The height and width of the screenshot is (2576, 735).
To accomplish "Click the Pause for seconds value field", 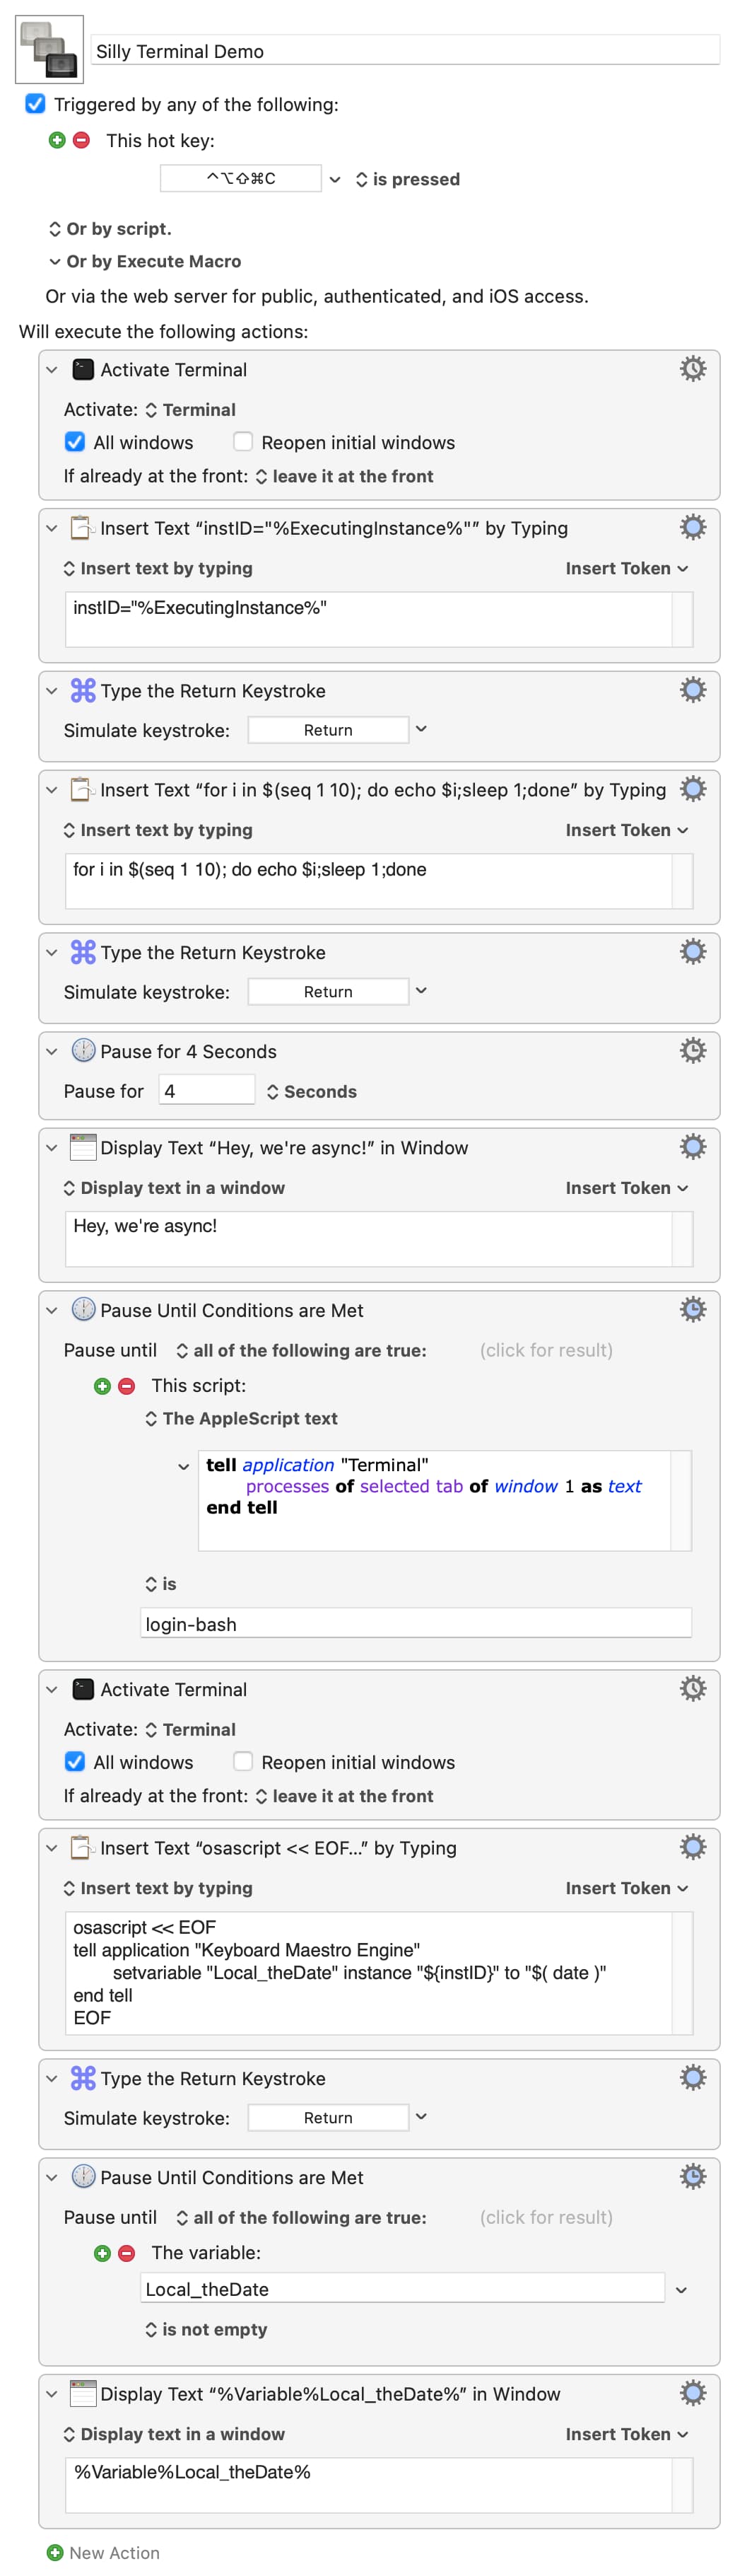I will pyautogui.click(x=206, y=1091).
